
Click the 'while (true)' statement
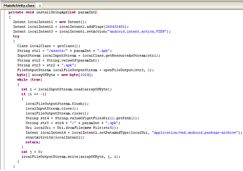coord(29,80)
